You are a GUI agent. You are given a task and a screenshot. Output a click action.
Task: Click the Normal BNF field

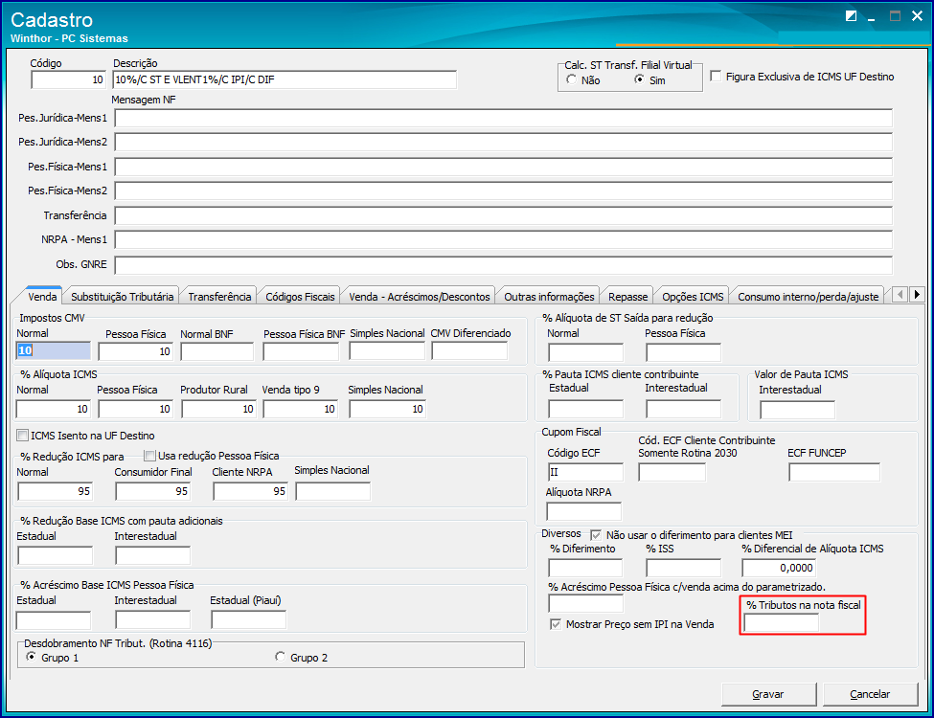click(217, 351)
